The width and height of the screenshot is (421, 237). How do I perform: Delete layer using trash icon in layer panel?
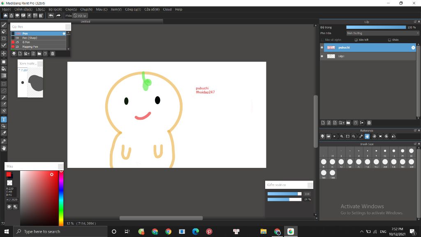(369, 123)
